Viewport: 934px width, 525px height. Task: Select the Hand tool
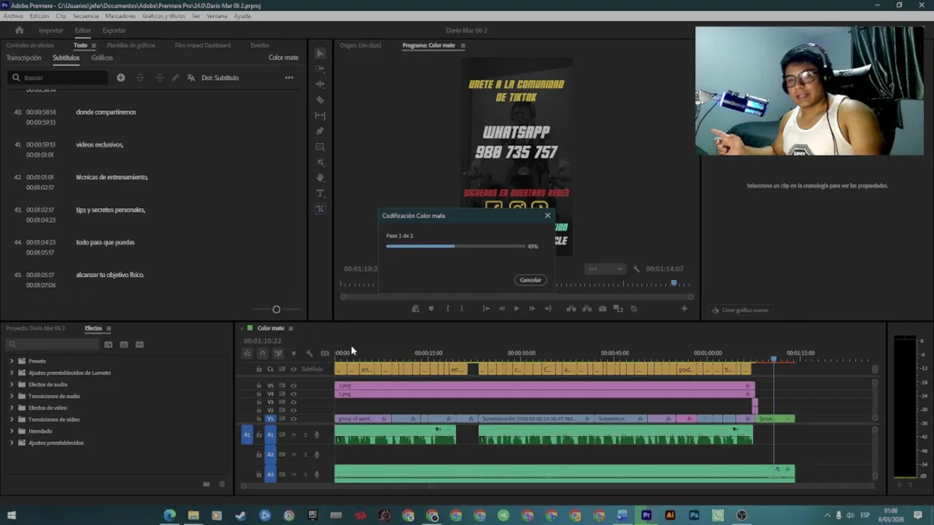[320, 177]
